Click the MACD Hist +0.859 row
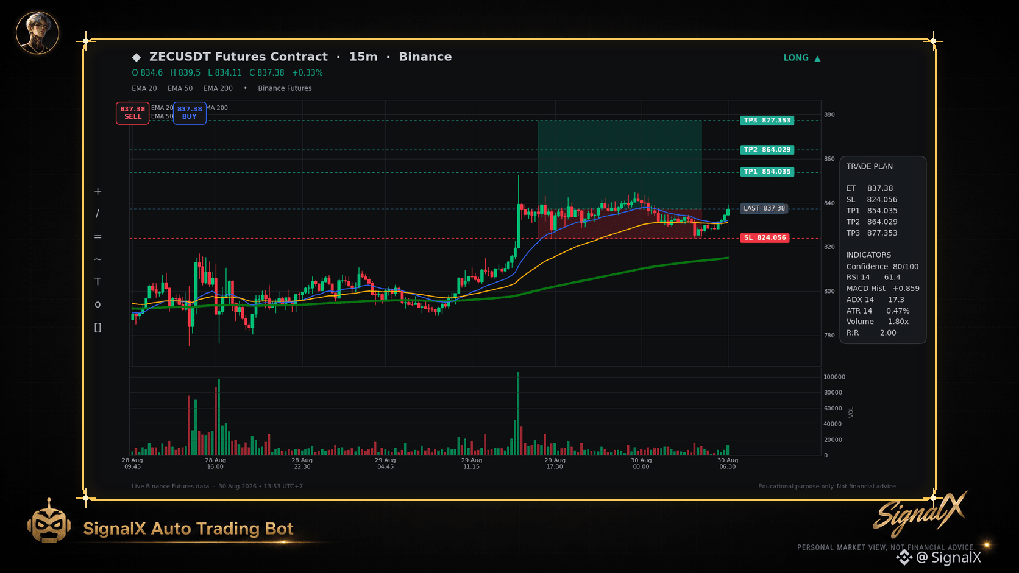1019x573 pixels. (883, 289)
